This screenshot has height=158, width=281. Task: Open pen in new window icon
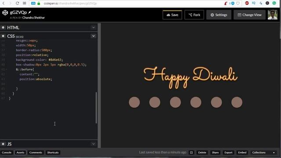point(191,152)
